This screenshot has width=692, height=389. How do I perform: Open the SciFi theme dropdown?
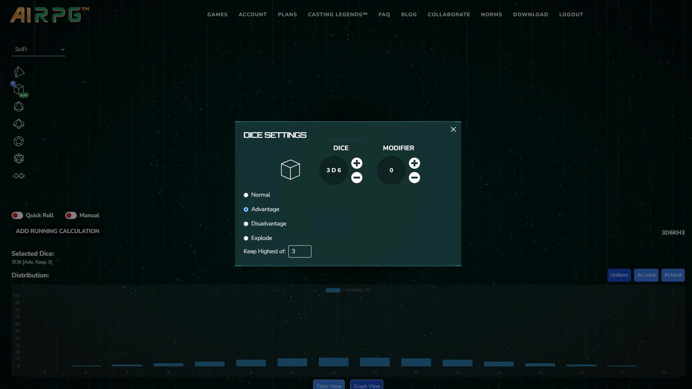(x=39, y=49)
